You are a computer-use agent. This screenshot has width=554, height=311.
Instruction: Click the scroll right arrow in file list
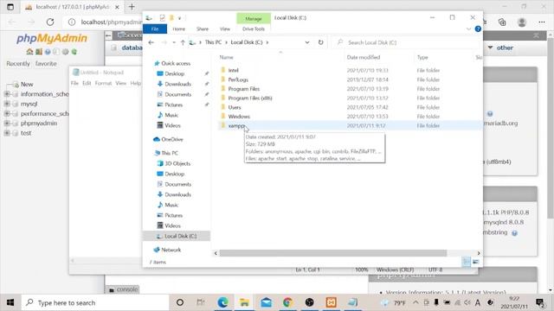479,253
